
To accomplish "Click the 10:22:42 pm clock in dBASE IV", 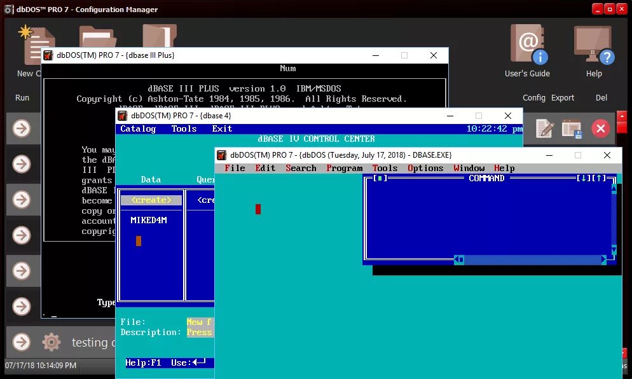I will point(495,128).
